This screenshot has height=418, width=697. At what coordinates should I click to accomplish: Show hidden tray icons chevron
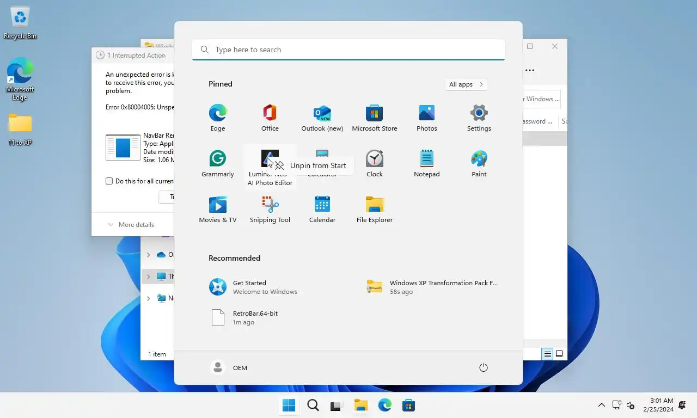pos(601,405)
